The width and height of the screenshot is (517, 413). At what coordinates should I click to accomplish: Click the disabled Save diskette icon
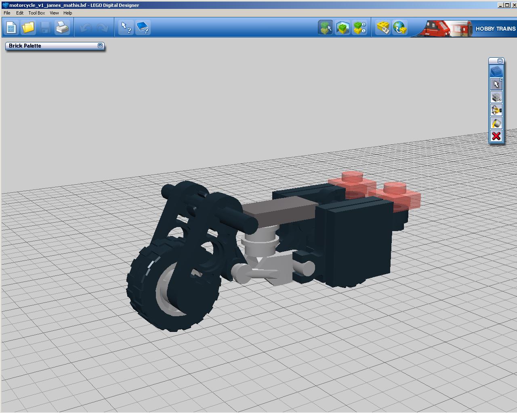pos(45,27)
